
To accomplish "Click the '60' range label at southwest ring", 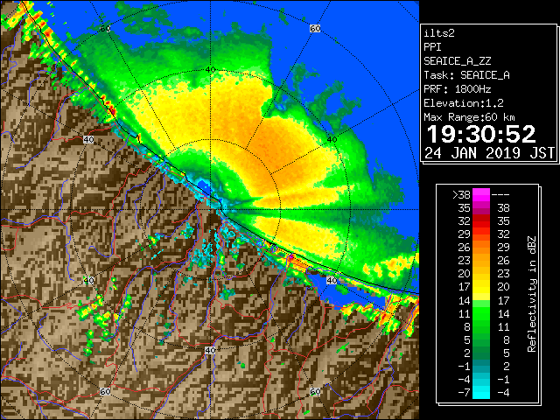I will coord(105,391).
